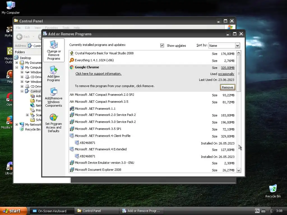Click Remove button for Google Chrome

227,87
